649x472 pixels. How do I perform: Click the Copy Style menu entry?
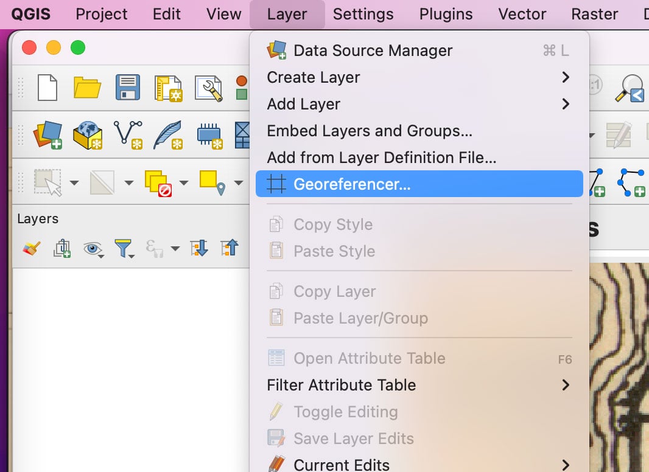(x=419, y=224)
